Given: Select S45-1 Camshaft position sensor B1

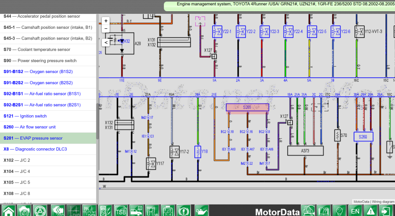Looking at the screenshot, I should pyautogui.click(x=48, y=27).
